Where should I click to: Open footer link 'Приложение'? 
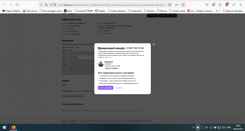(137, 121)
